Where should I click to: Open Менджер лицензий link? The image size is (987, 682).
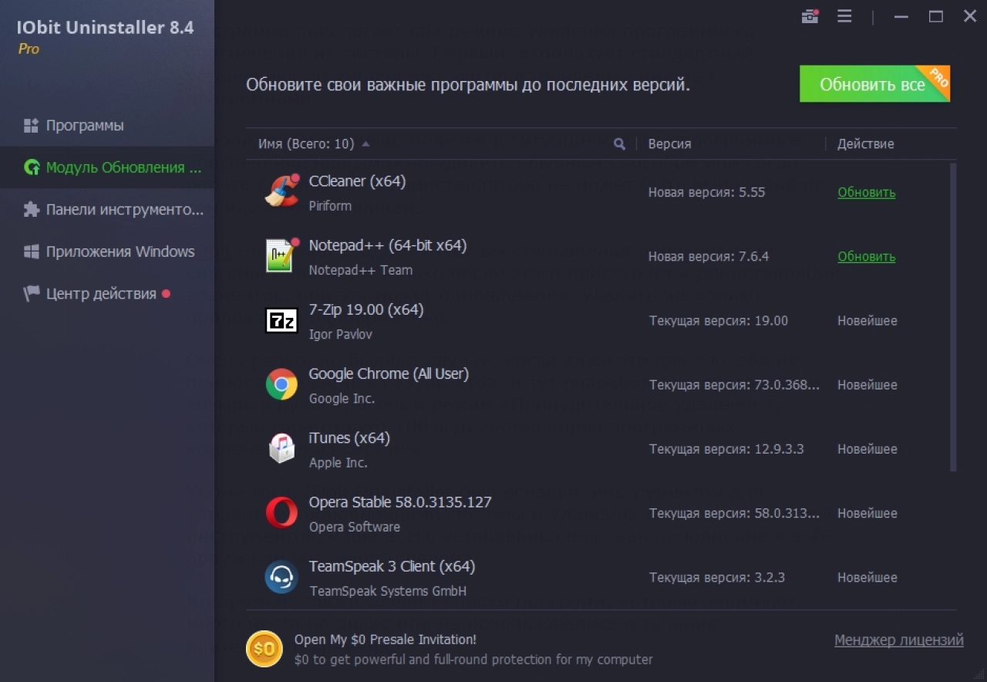click(899, 640)
